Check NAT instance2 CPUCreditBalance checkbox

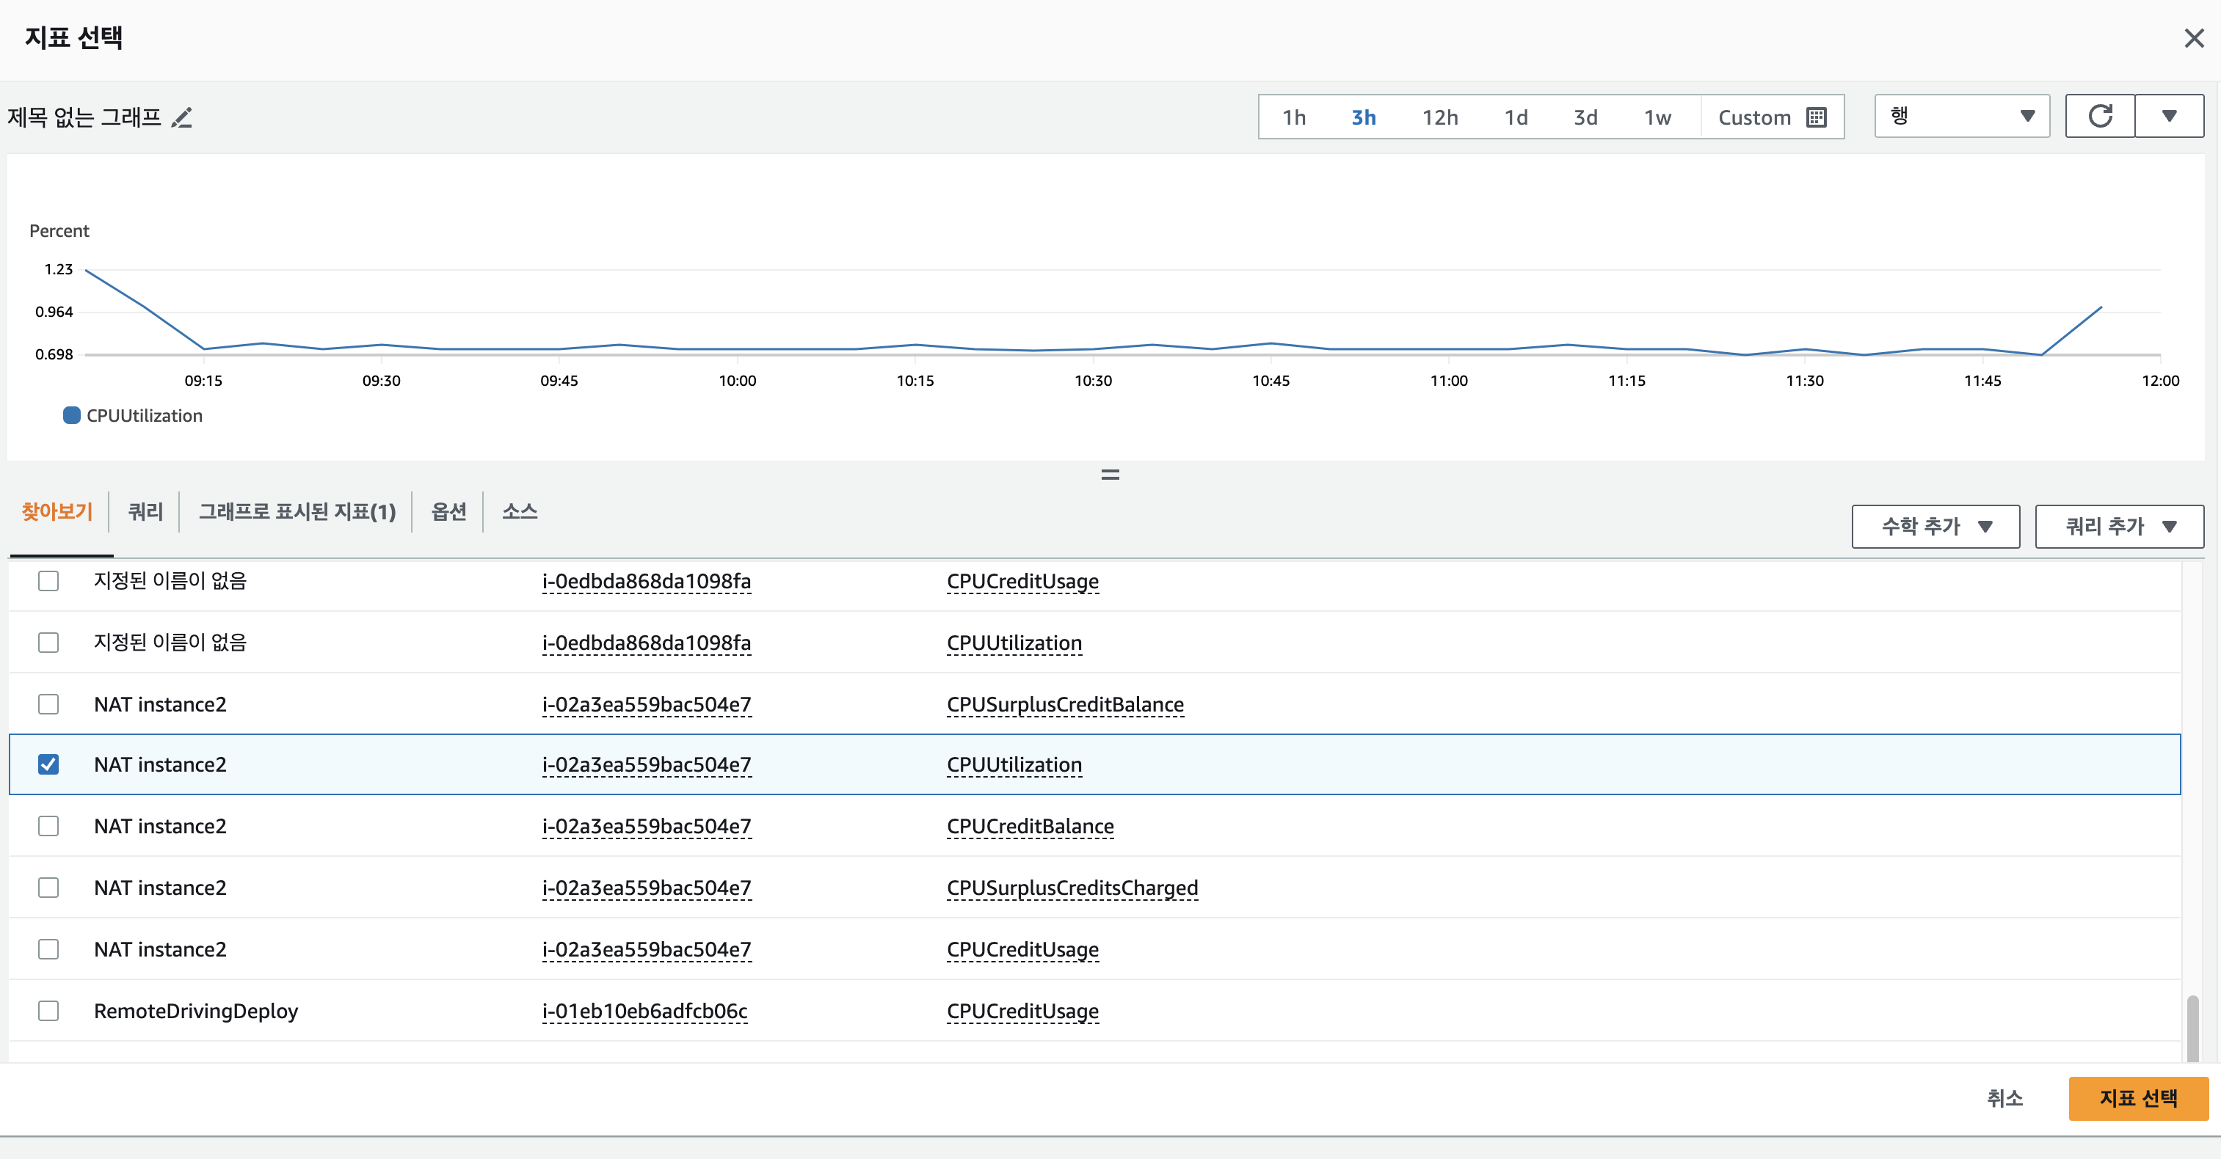click(48, 827)
